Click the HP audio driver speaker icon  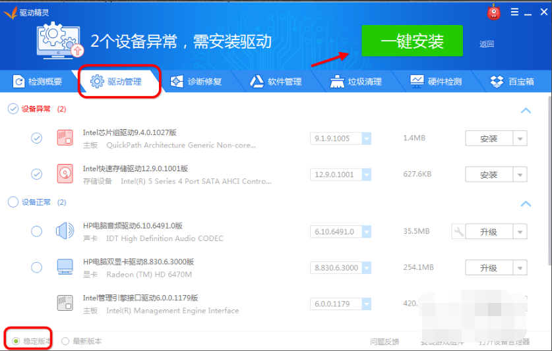(65, 231)
